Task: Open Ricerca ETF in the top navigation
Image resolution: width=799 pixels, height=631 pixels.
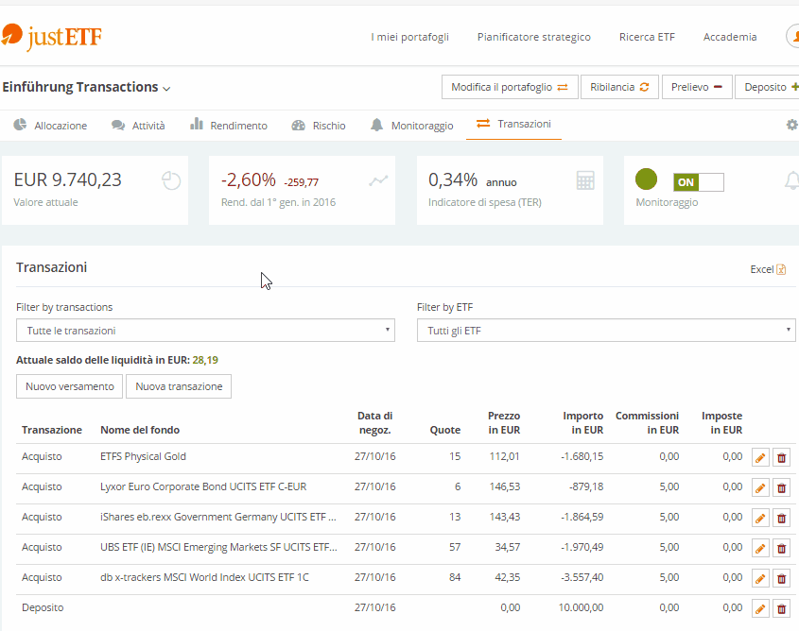Action: point(647,37)
